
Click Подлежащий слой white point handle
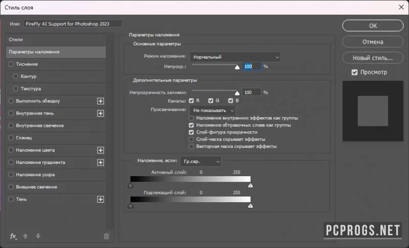tap(251, 206)
